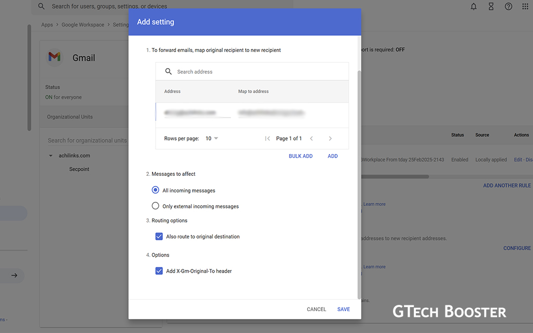This screenshot has height=333, width=533.
Task: Open the Rows per page dropdown
Action: [x=212, y=138]
